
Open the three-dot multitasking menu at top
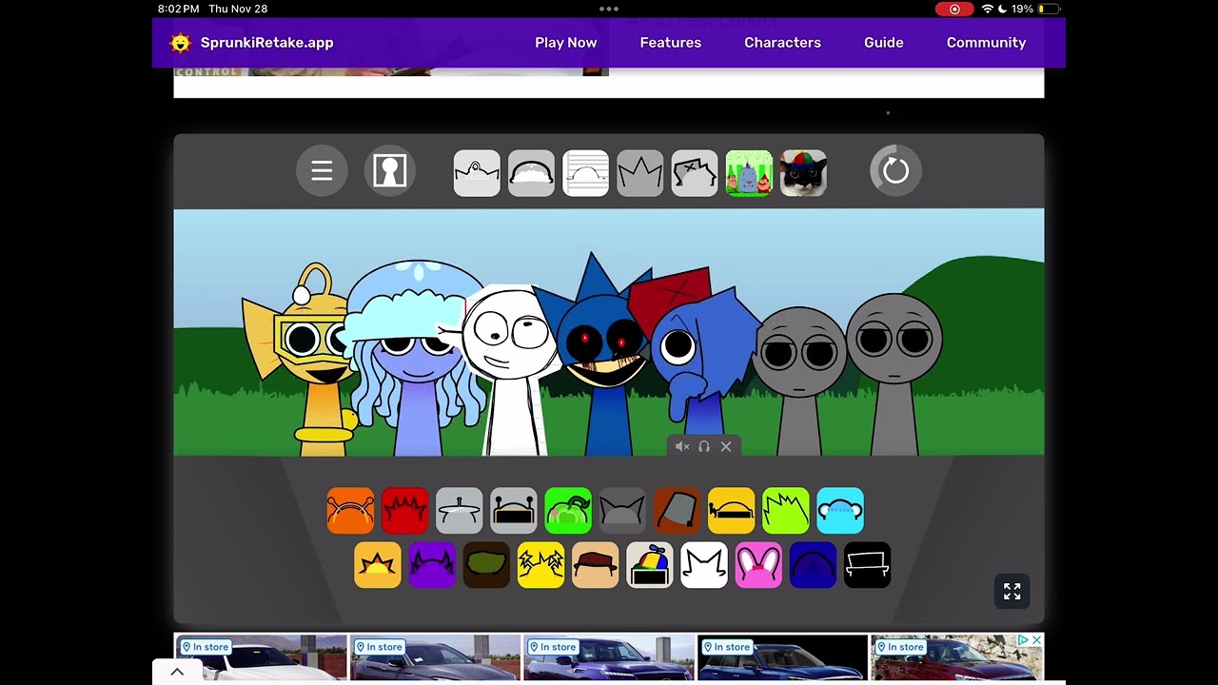pyautogui.click(x=609, y=9)
